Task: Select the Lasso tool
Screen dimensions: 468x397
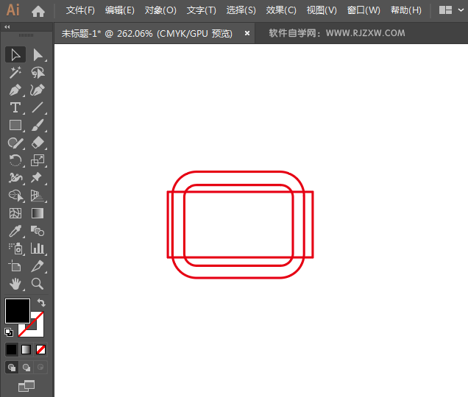Action: (x=38, y=73)
